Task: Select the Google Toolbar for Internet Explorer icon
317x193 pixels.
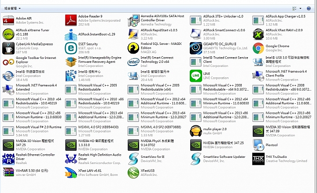Action: (8, 62)
